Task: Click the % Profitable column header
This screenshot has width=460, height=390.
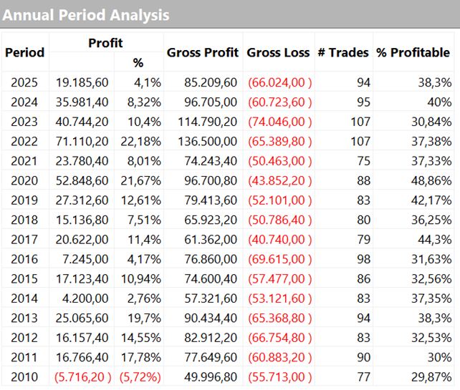Action: (x=413, y=52)
